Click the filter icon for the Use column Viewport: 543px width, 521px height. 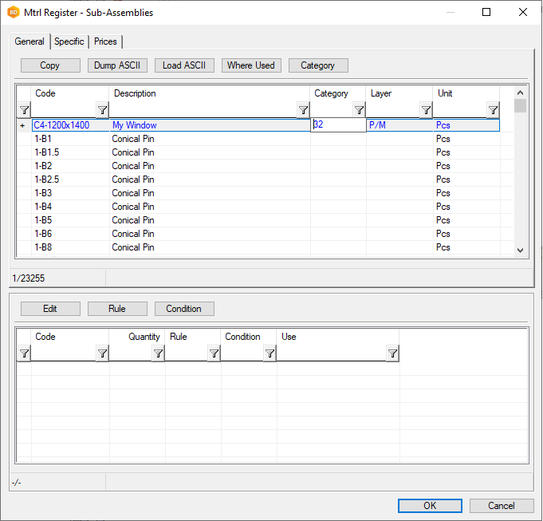pyautogui.click(x=392, y=353)
